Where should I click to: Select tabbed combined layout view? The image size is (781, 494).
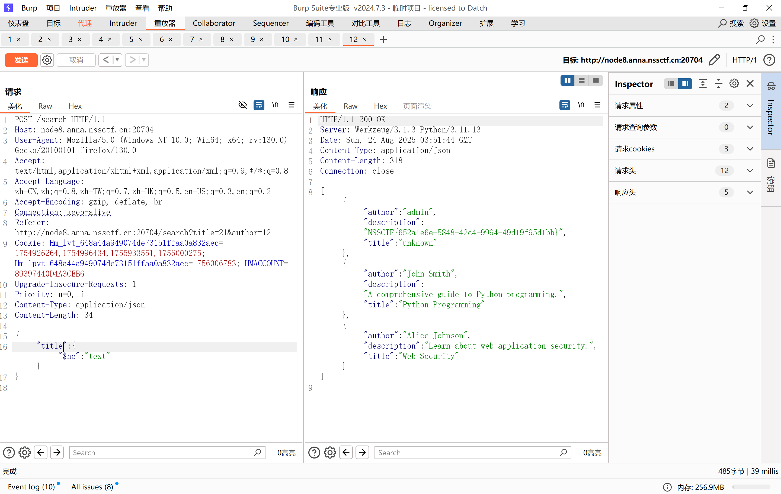pos(596,80)
